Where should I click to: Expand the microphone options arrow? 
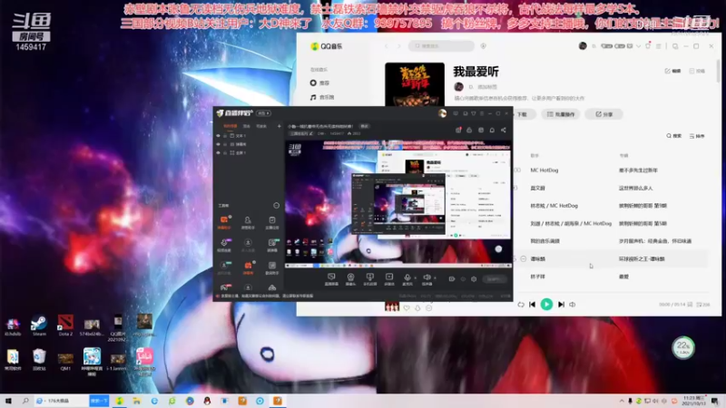[x=415, y=277]
